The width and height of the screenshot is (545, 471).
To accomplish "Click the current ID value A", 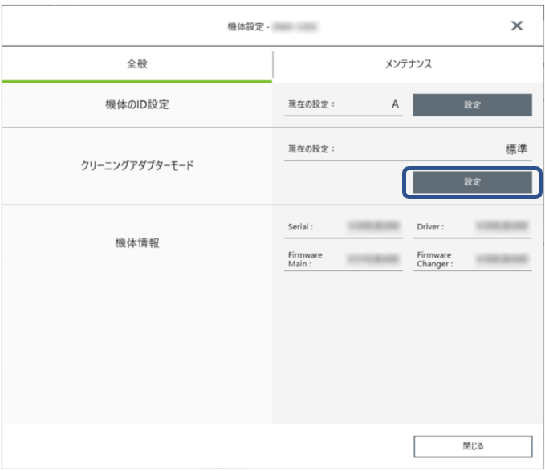I will point(395,104).
